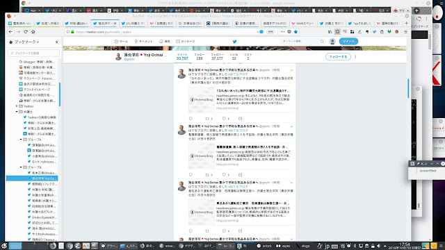Open the dropdown arrow on the first tweet

[x=291, y=70]
